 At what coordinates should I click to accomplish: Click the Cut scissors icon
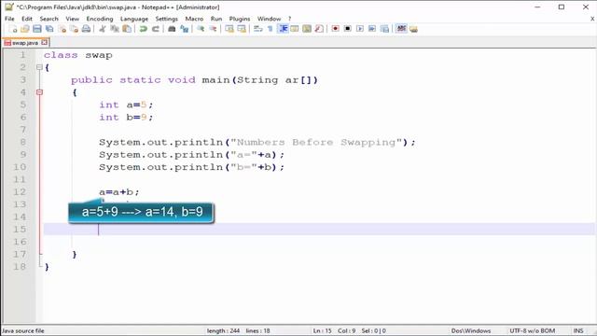click(103, 29)
